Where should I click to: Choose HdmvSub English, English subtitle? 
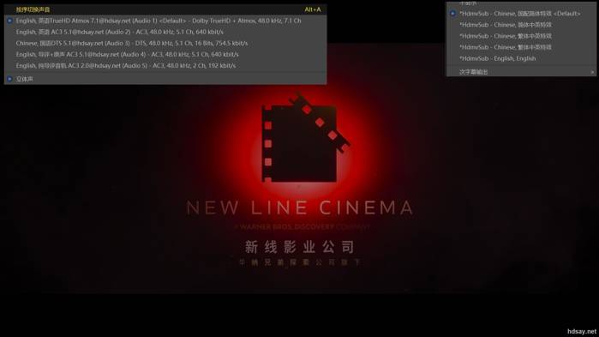tap(521, 58)
